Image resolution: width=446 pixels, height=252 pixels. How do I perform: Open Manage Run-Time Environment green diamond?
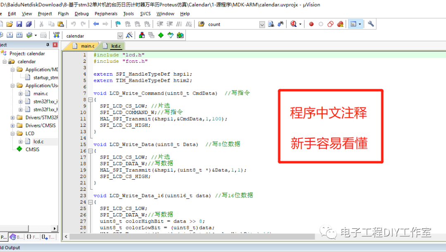point(161,35)
